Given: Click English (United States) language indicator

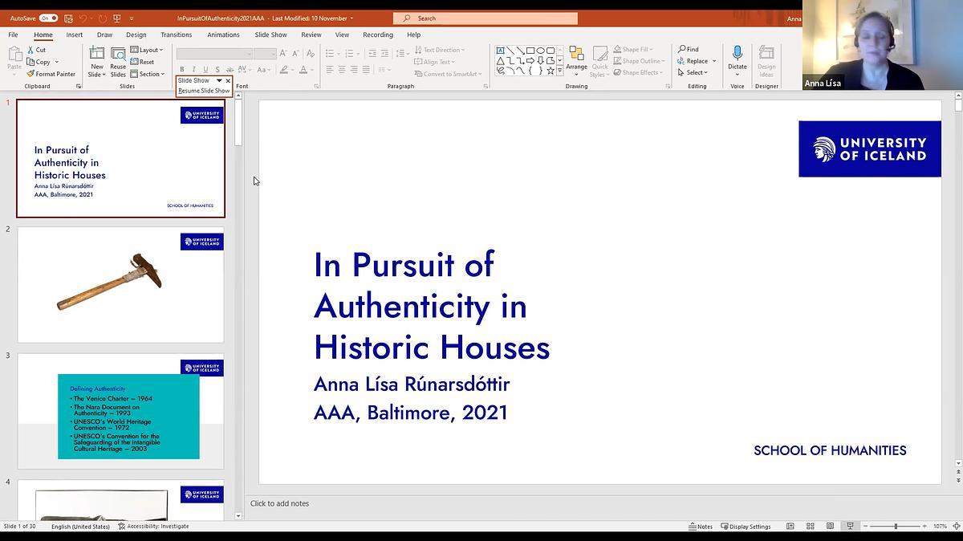Looking at the screenshot, I should [80, 527].
